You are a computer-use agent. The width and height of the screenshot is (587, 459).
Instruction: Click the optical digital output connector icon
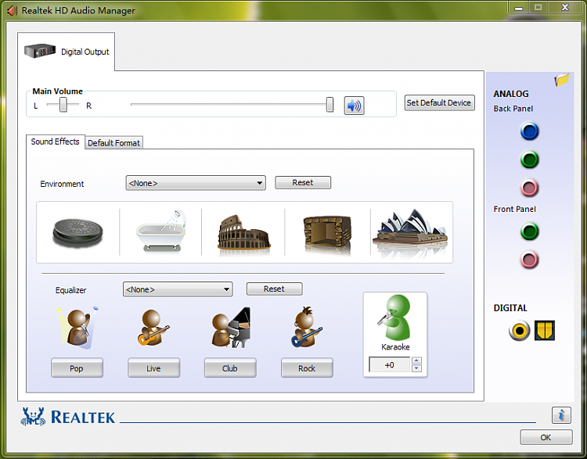click(x=544, y=330)
